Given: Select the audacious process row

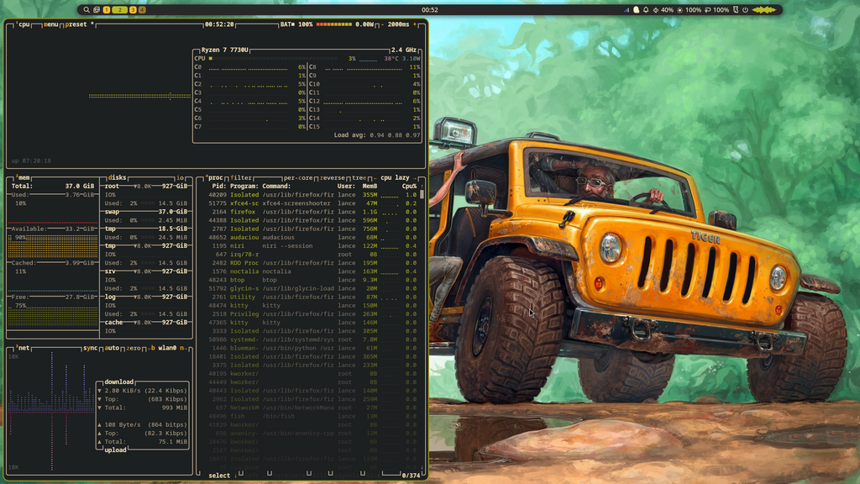Looking at the screenshot, I should click(314, 238).
